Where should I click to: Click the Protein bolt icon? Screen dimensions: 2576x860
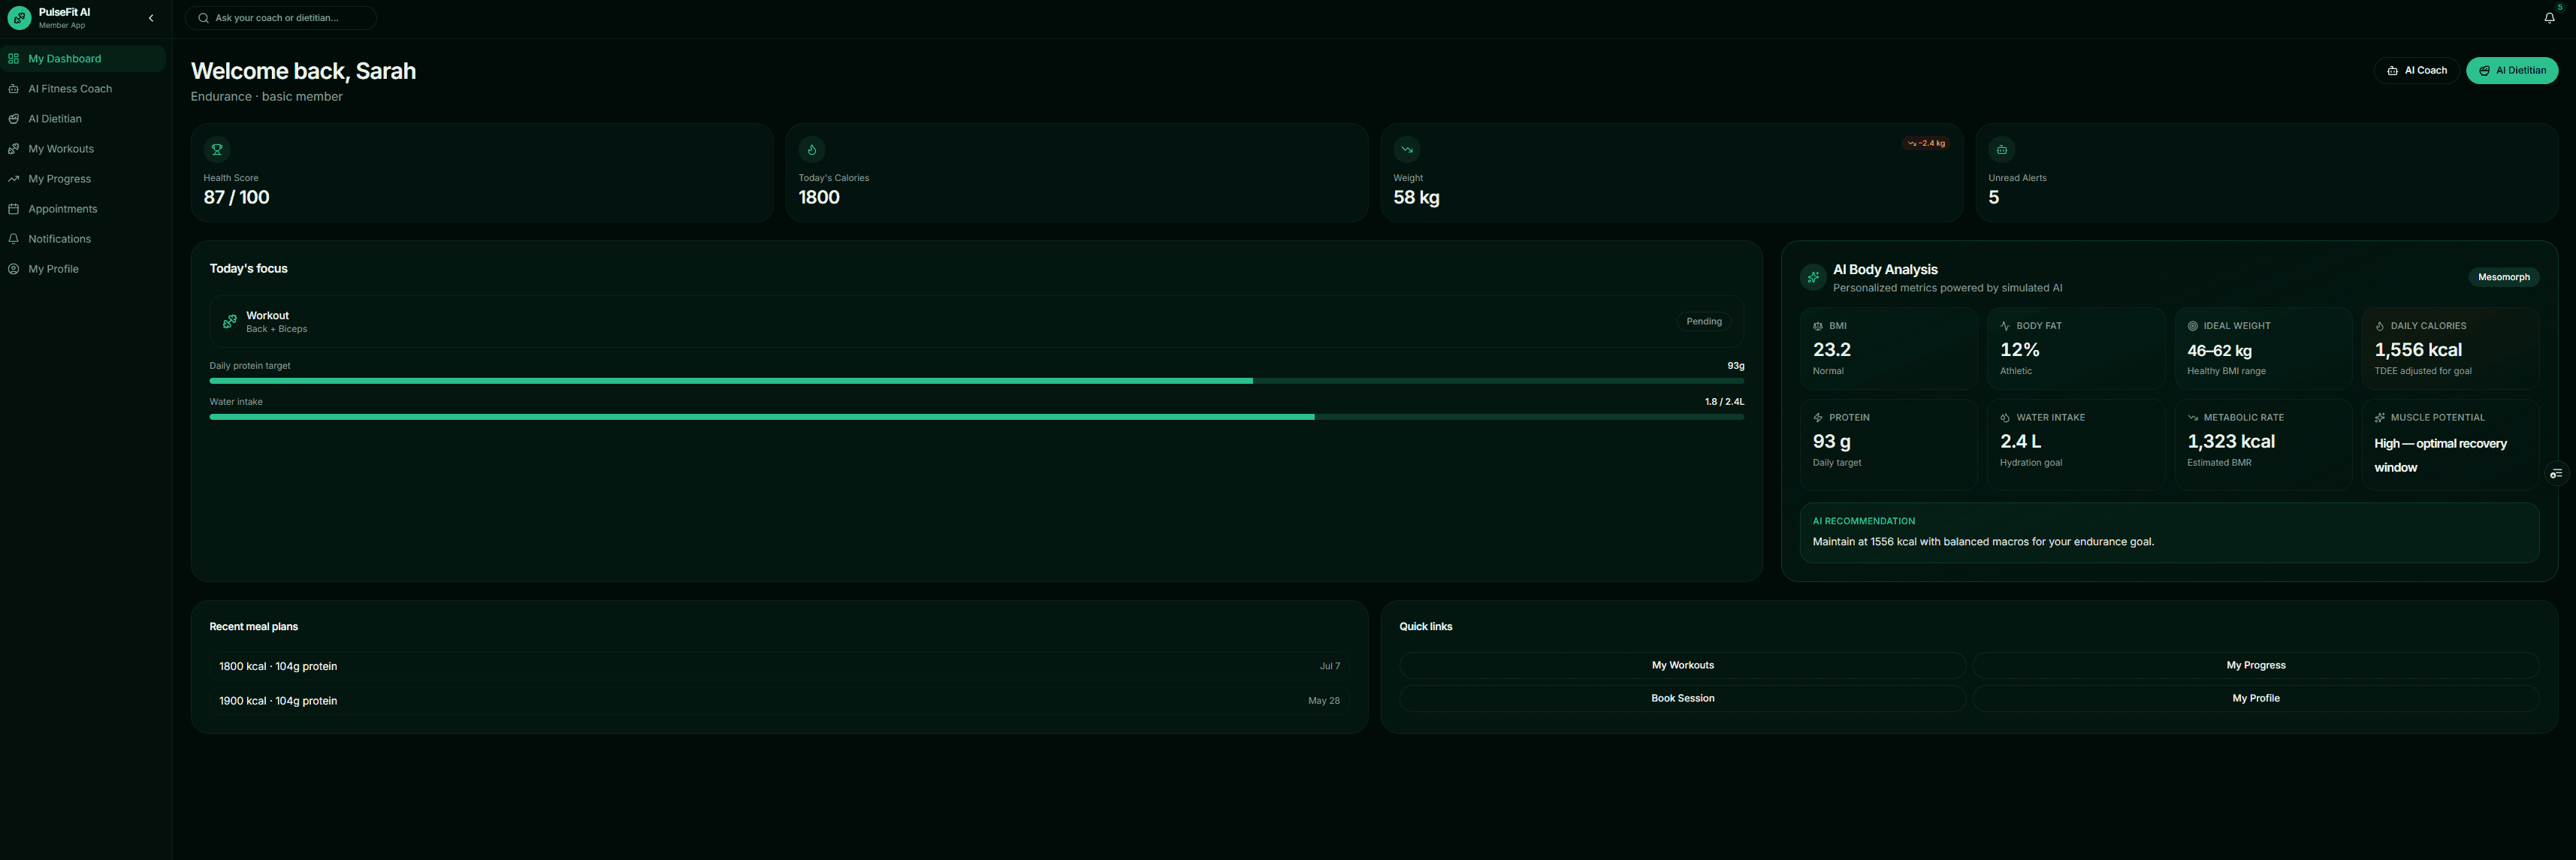pos(1818,418)
